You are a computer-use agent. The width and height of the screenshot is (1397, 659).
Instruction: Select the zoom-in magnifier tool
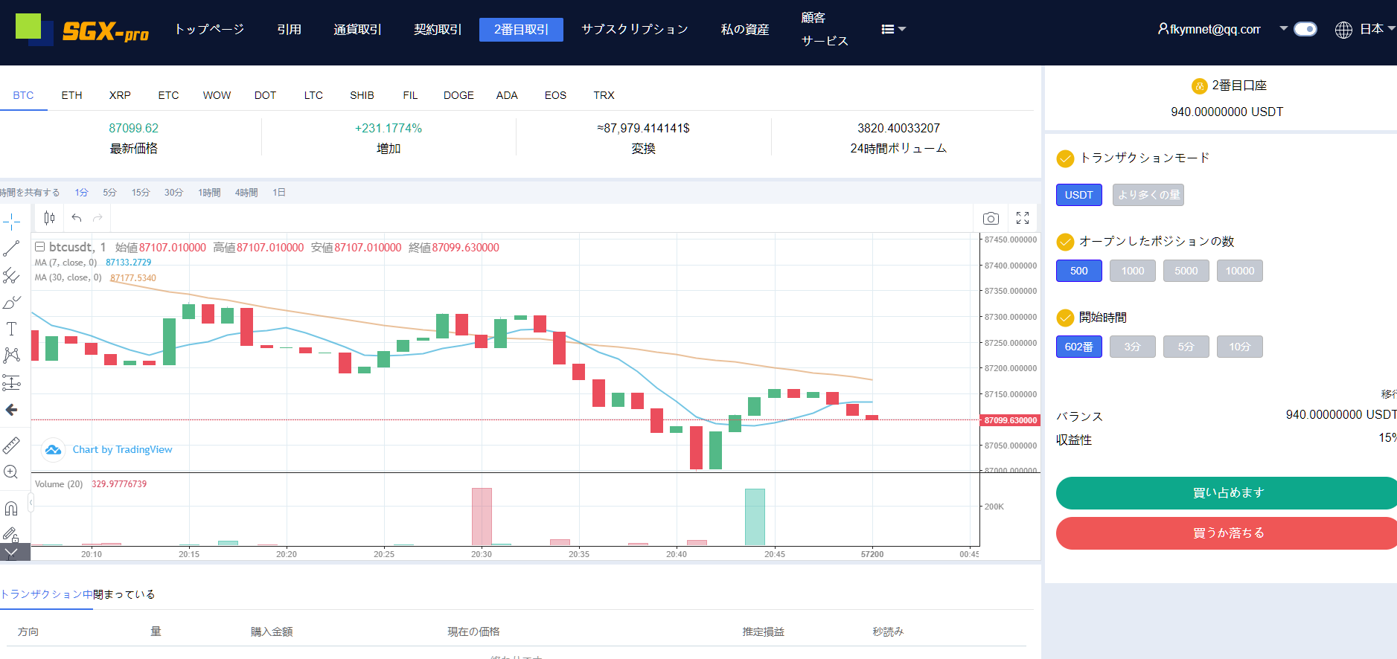11,472
